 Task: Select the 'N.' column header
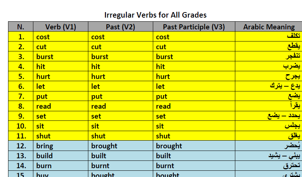tap(21, 27)
